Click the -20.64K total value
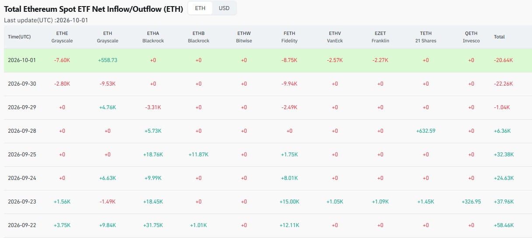 504,60
